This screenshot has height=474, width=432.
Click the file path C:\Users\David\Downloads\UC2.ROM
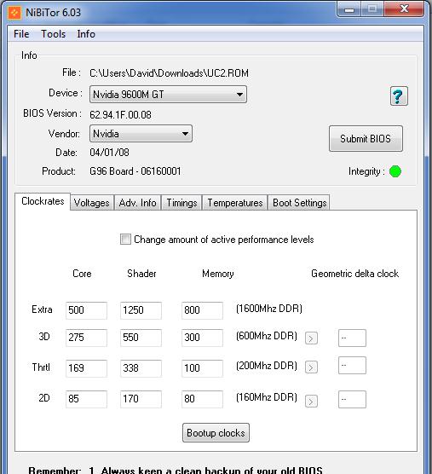170,73
